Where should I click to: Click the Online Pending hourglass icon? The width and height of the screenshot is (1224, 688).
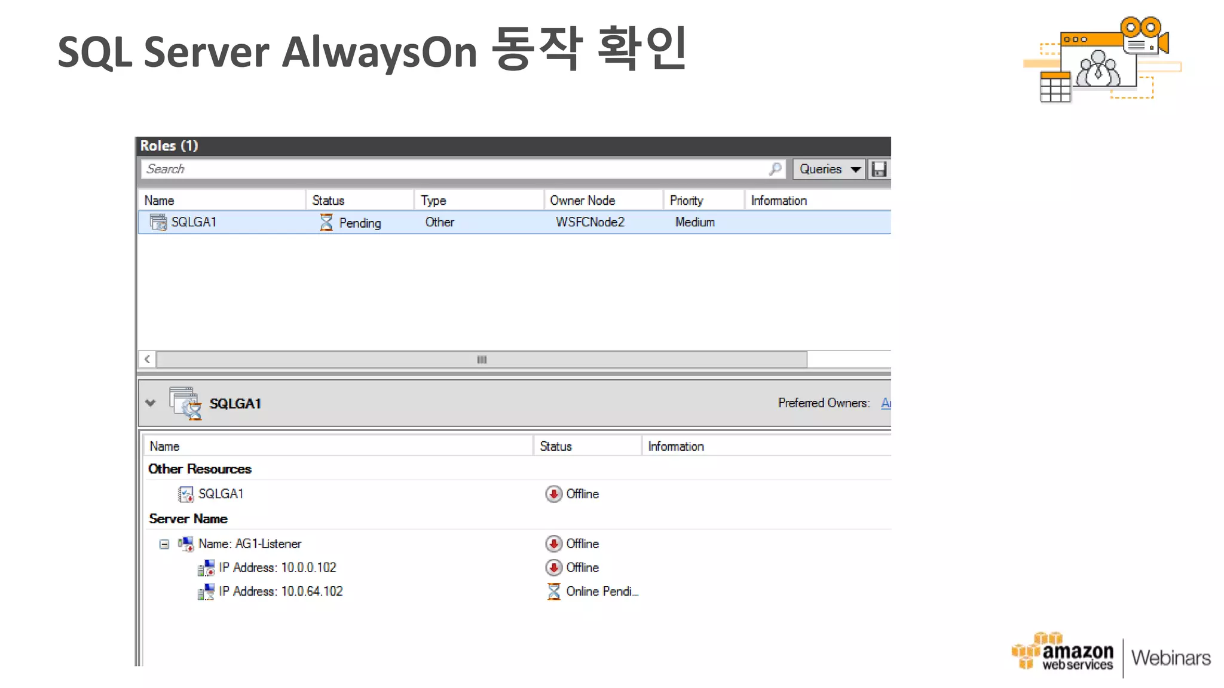click(553, 591)
